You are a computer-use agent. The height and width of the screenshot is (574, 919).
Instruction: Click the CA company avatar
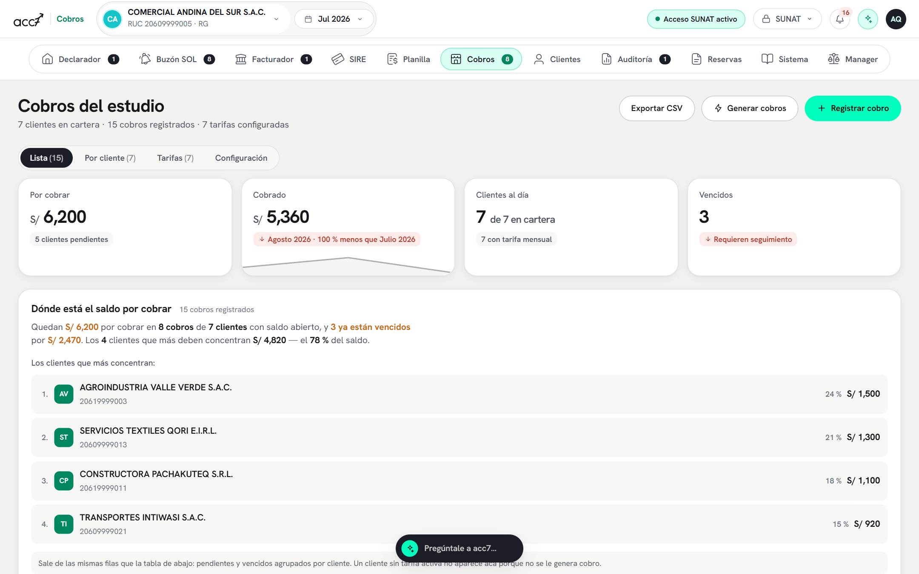(x=112, y=19)
